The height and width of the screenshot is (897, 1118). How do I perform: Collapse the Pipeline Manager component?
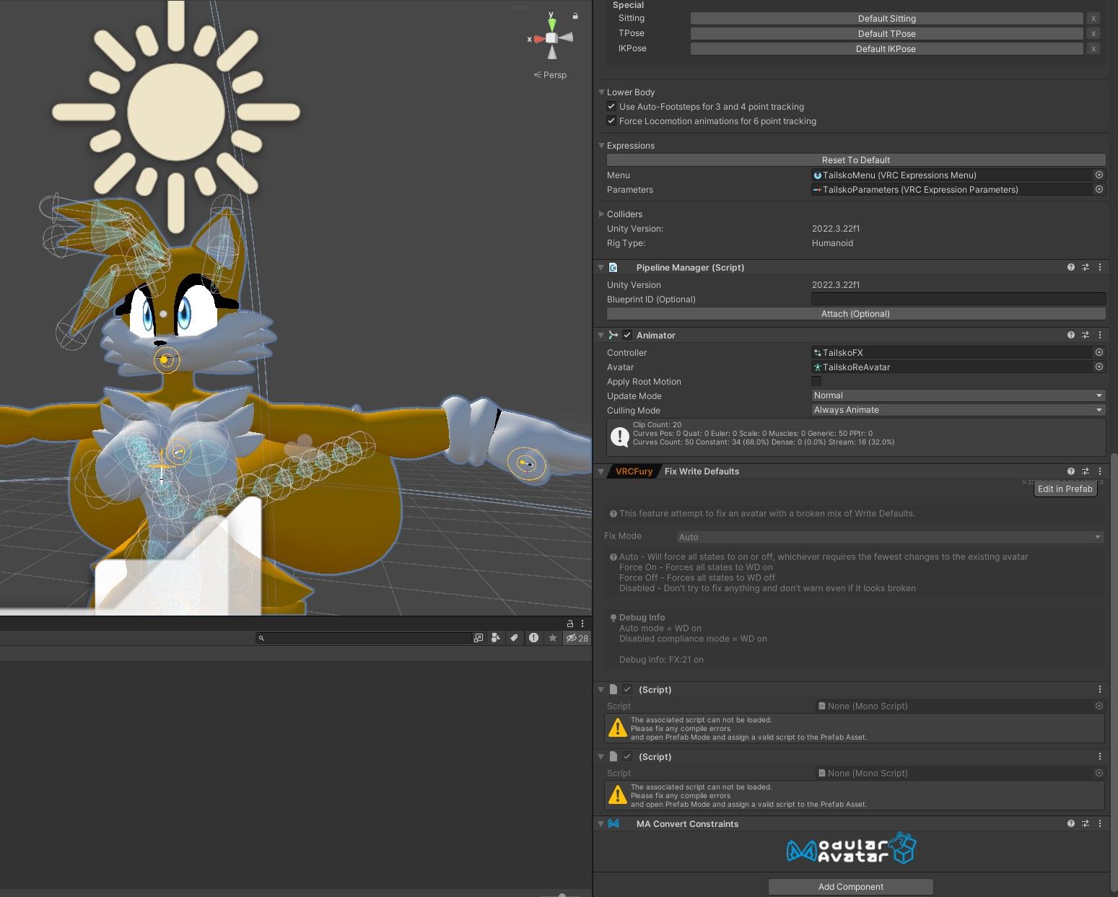point(601,267)
